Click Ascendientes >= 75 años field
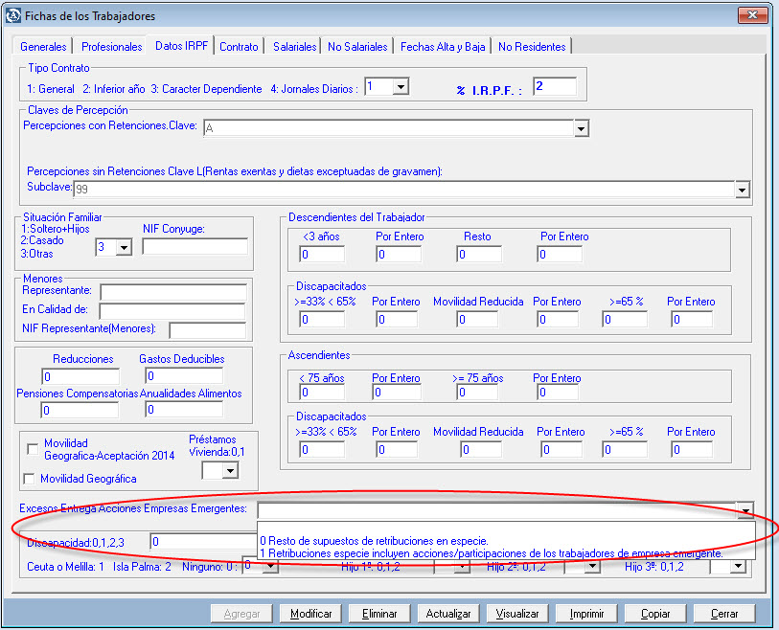This screenshot has width=779, height=630. click(477, 393)
